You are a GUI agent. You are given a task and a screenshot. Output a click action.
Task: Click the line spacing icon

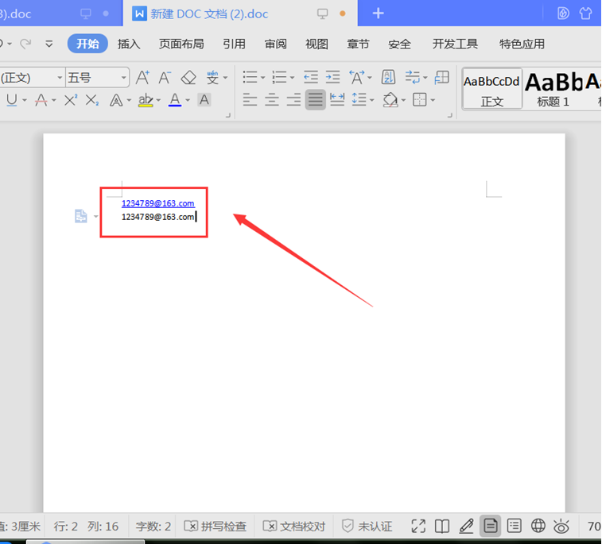359,100
